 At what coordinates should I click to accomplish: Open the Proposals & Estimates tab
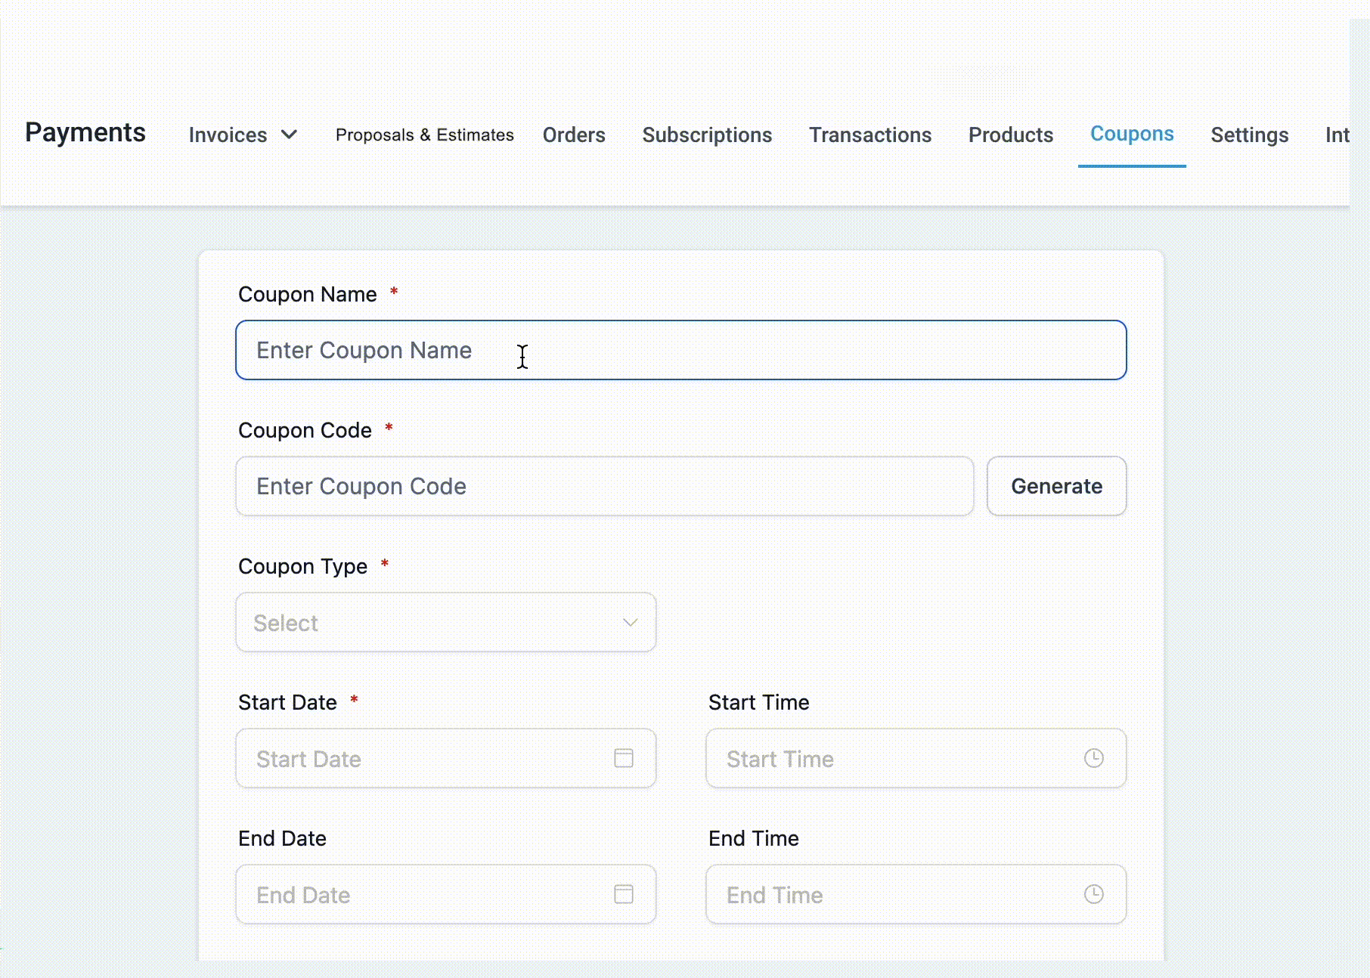coord(424,135)
